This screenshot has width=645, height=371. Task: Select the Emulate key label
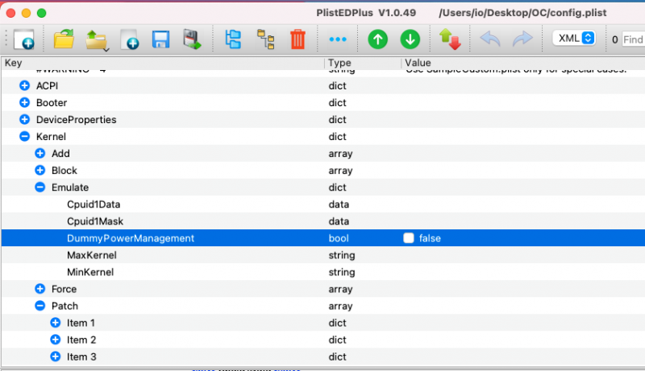point(70,188)
